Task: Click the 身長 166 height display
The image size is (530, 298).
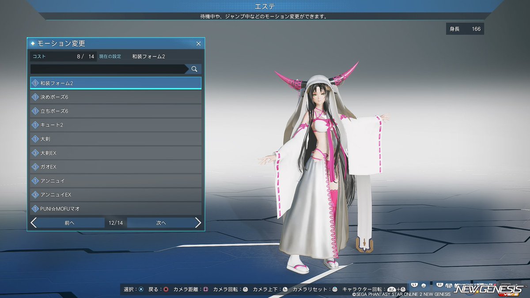Action: click(465, 28)
